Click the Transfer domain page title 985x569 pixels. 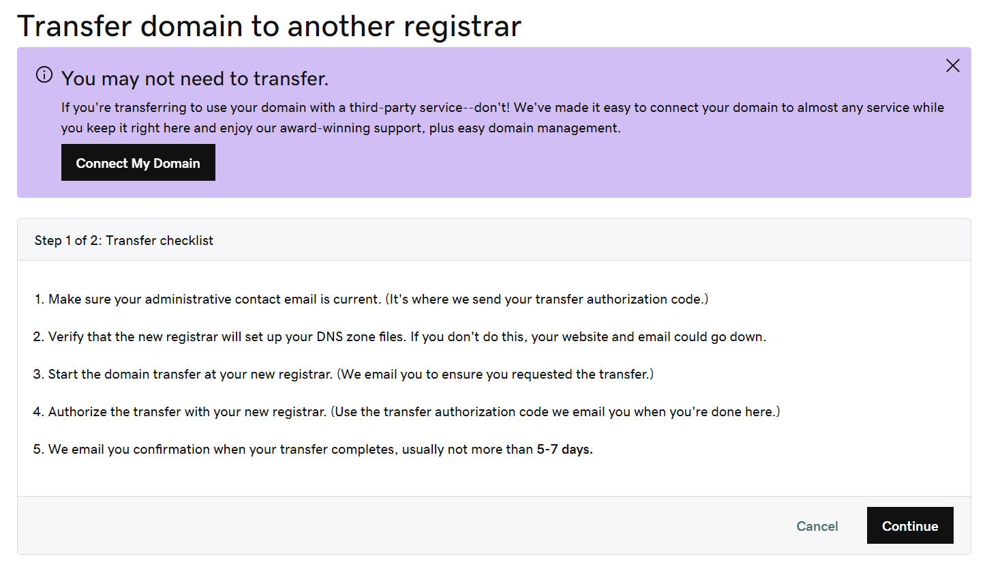[x=269, y=26]
